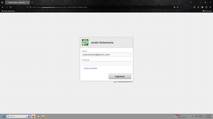Minimize the Firefox window
The image size is (213, 119).
[x=200, y=2]
